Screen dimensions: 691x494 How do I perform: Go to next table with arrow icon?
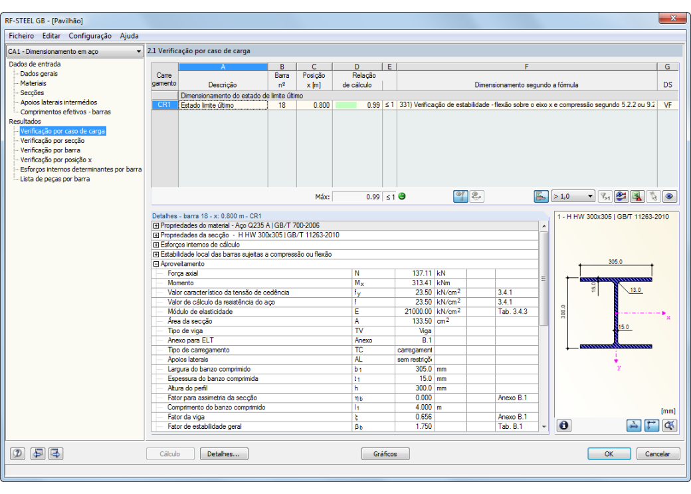pos(56,453)
